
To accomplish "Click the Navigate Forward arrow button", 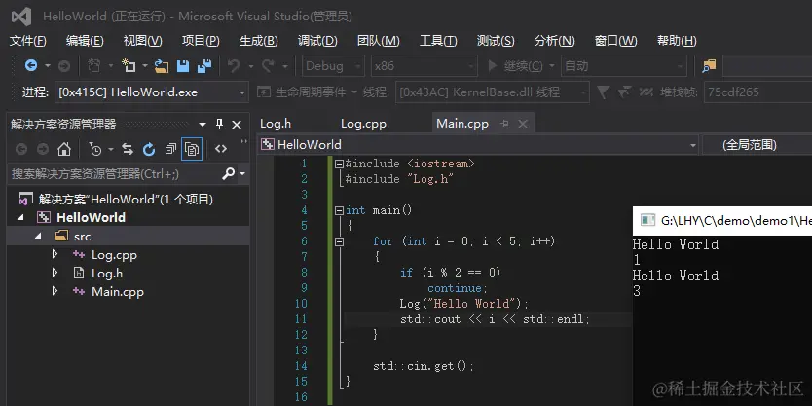I will (x=63, y=66).
